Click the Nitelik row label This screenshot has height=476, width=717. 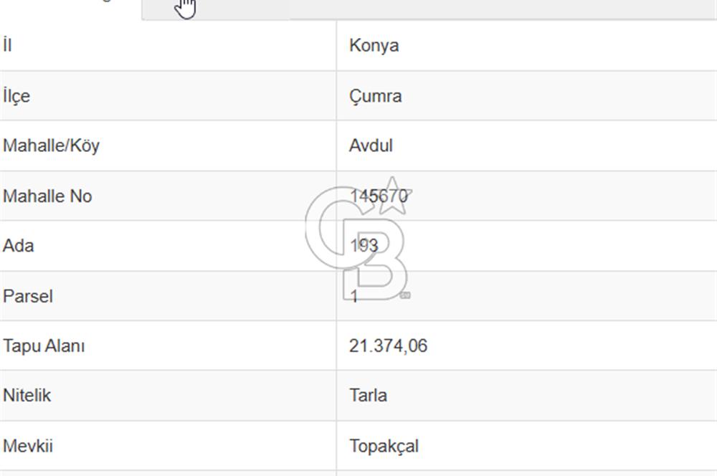pyautogui.click(x=27, y=396)
